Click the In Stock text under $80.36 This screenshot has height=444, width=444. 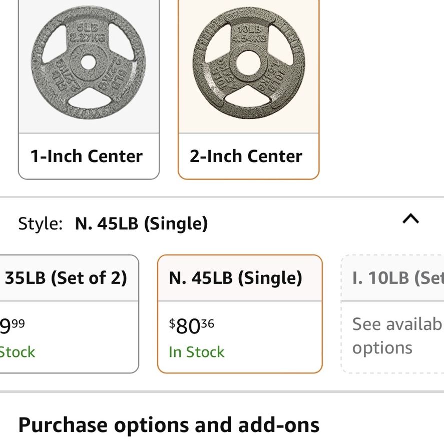(x=197, y=352)
